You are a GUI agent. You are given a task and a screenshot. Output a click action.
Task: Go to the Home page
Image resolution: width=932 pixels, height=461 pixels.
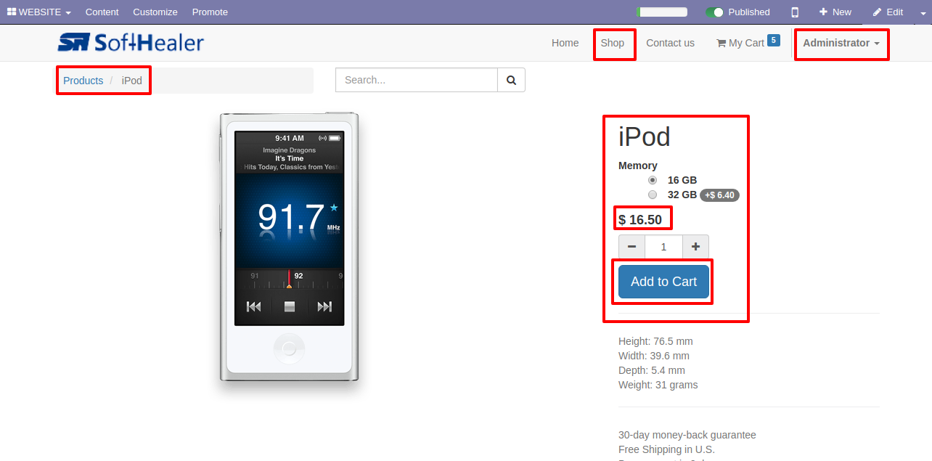[565, 43]
